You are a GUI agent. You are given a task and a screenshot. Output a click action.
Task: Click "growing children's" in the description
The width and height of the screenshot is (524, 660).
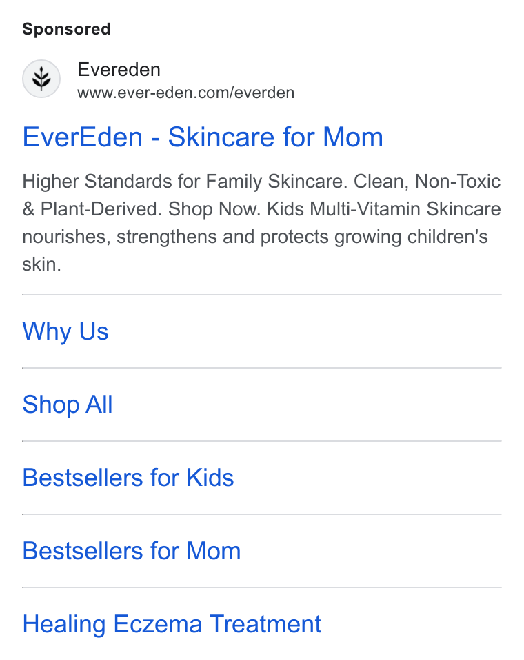pyautogui.click(x=411, y=237)
